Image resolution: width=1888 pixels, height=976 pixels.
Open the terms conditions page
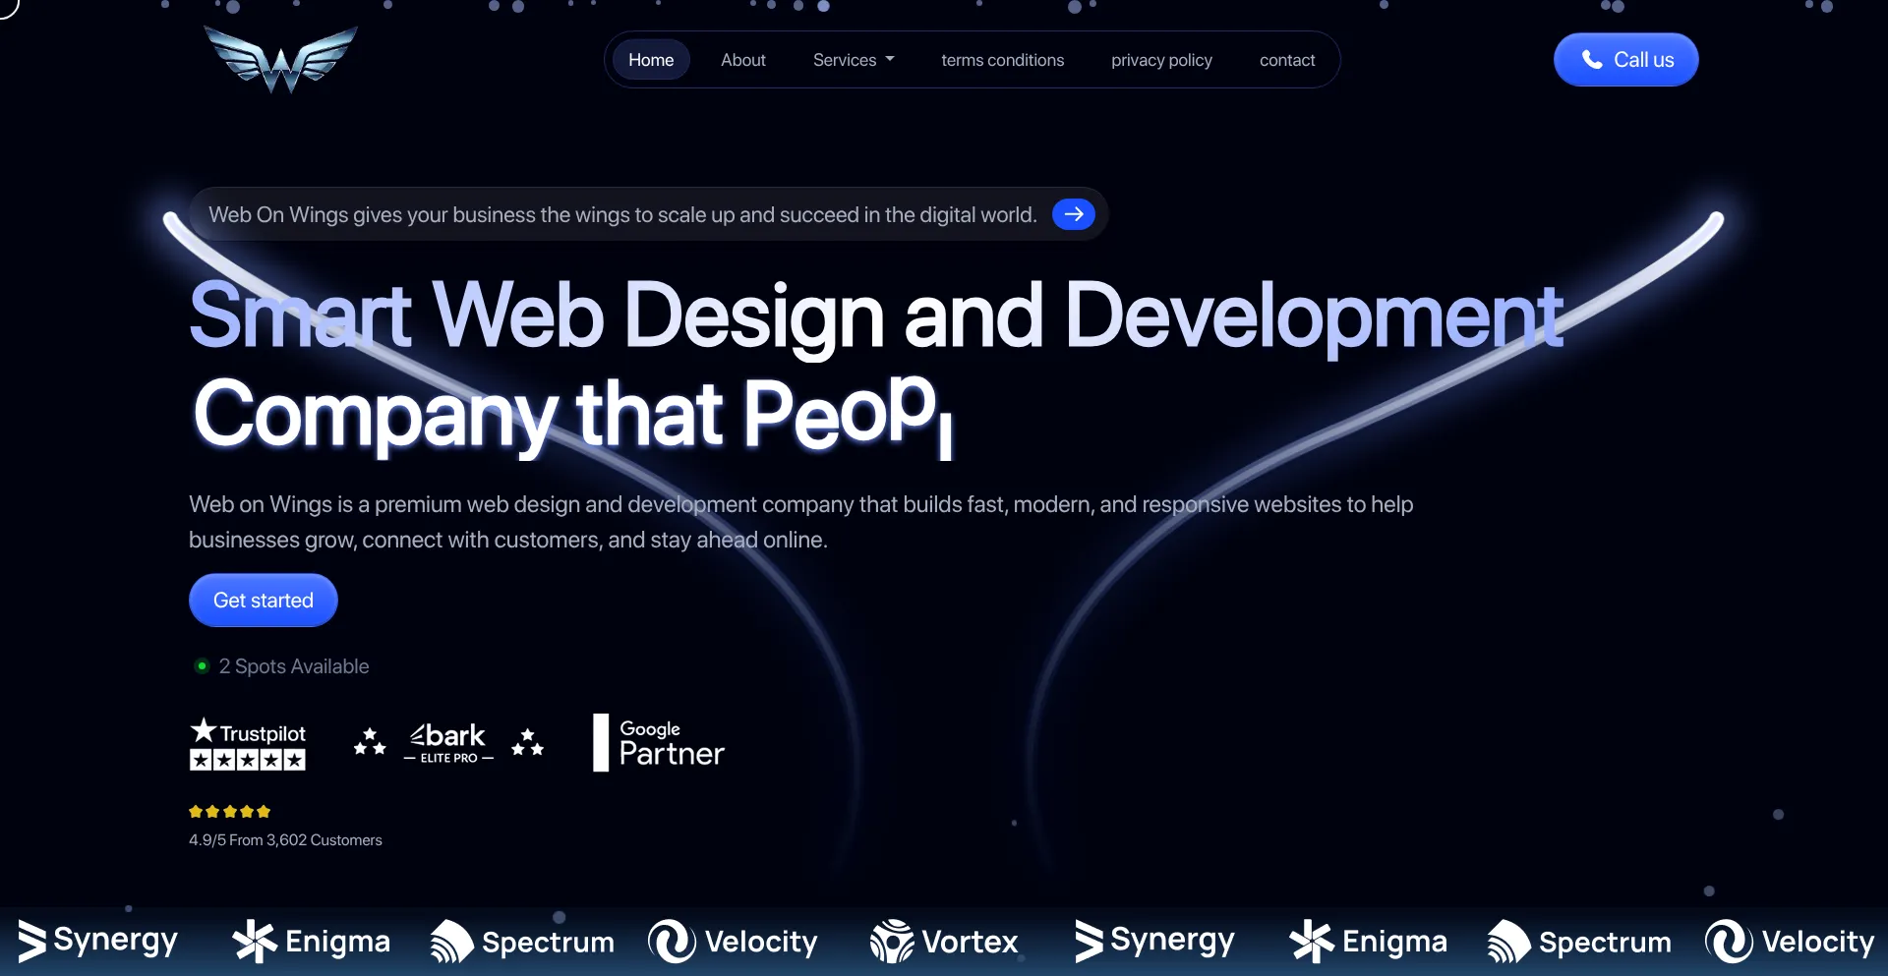[x=1002, y=60]
